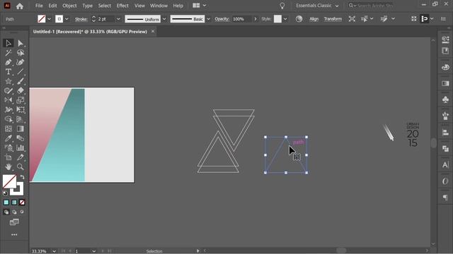Pick the Magic Wand tool
The image size is (453, 254).
tap(8, 53)
